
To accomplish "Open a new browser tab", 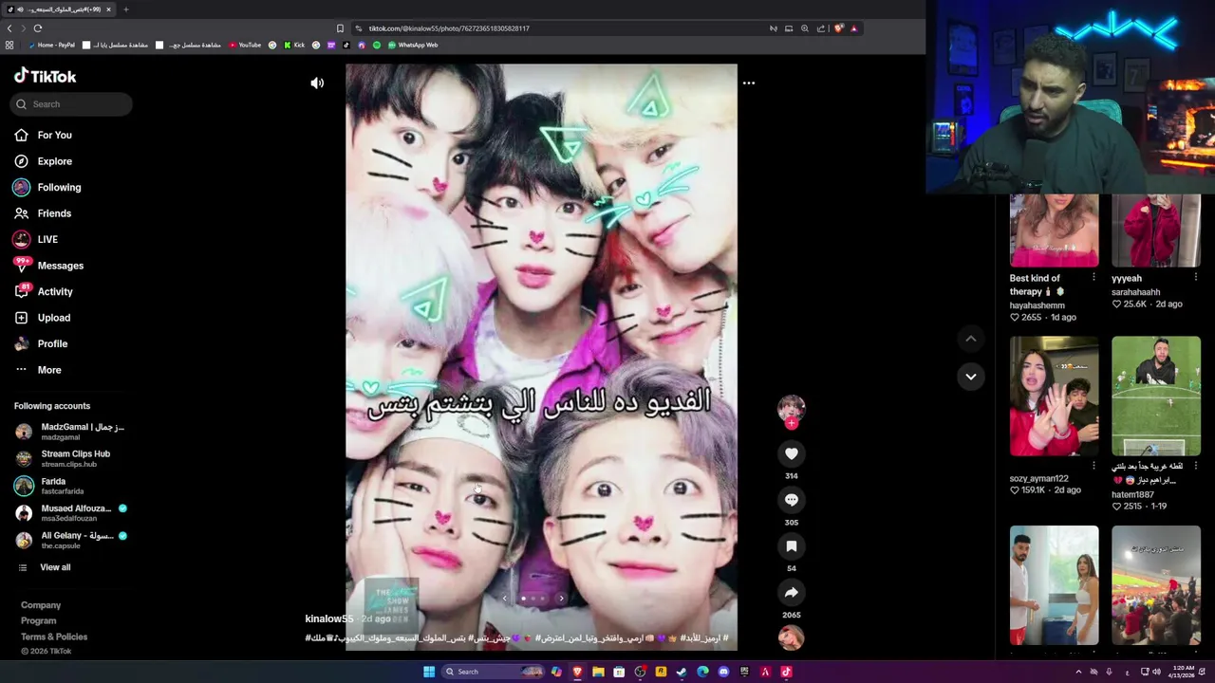I will pos(125,9).
